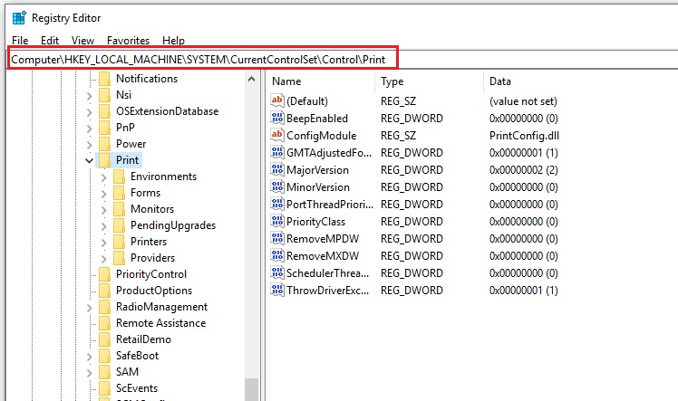The height and width of the screenshot is (401, 678).
Task: Select the ThrowDriverExc... value name
Action: click(327, 290)
